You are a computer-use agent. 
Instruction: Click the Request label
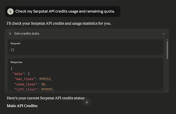click(x=15, y=44)
